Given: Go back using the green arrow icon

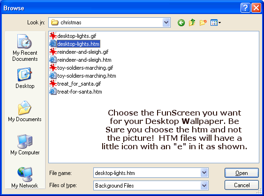Looking at the screenshot, I should tap(181, 22).
